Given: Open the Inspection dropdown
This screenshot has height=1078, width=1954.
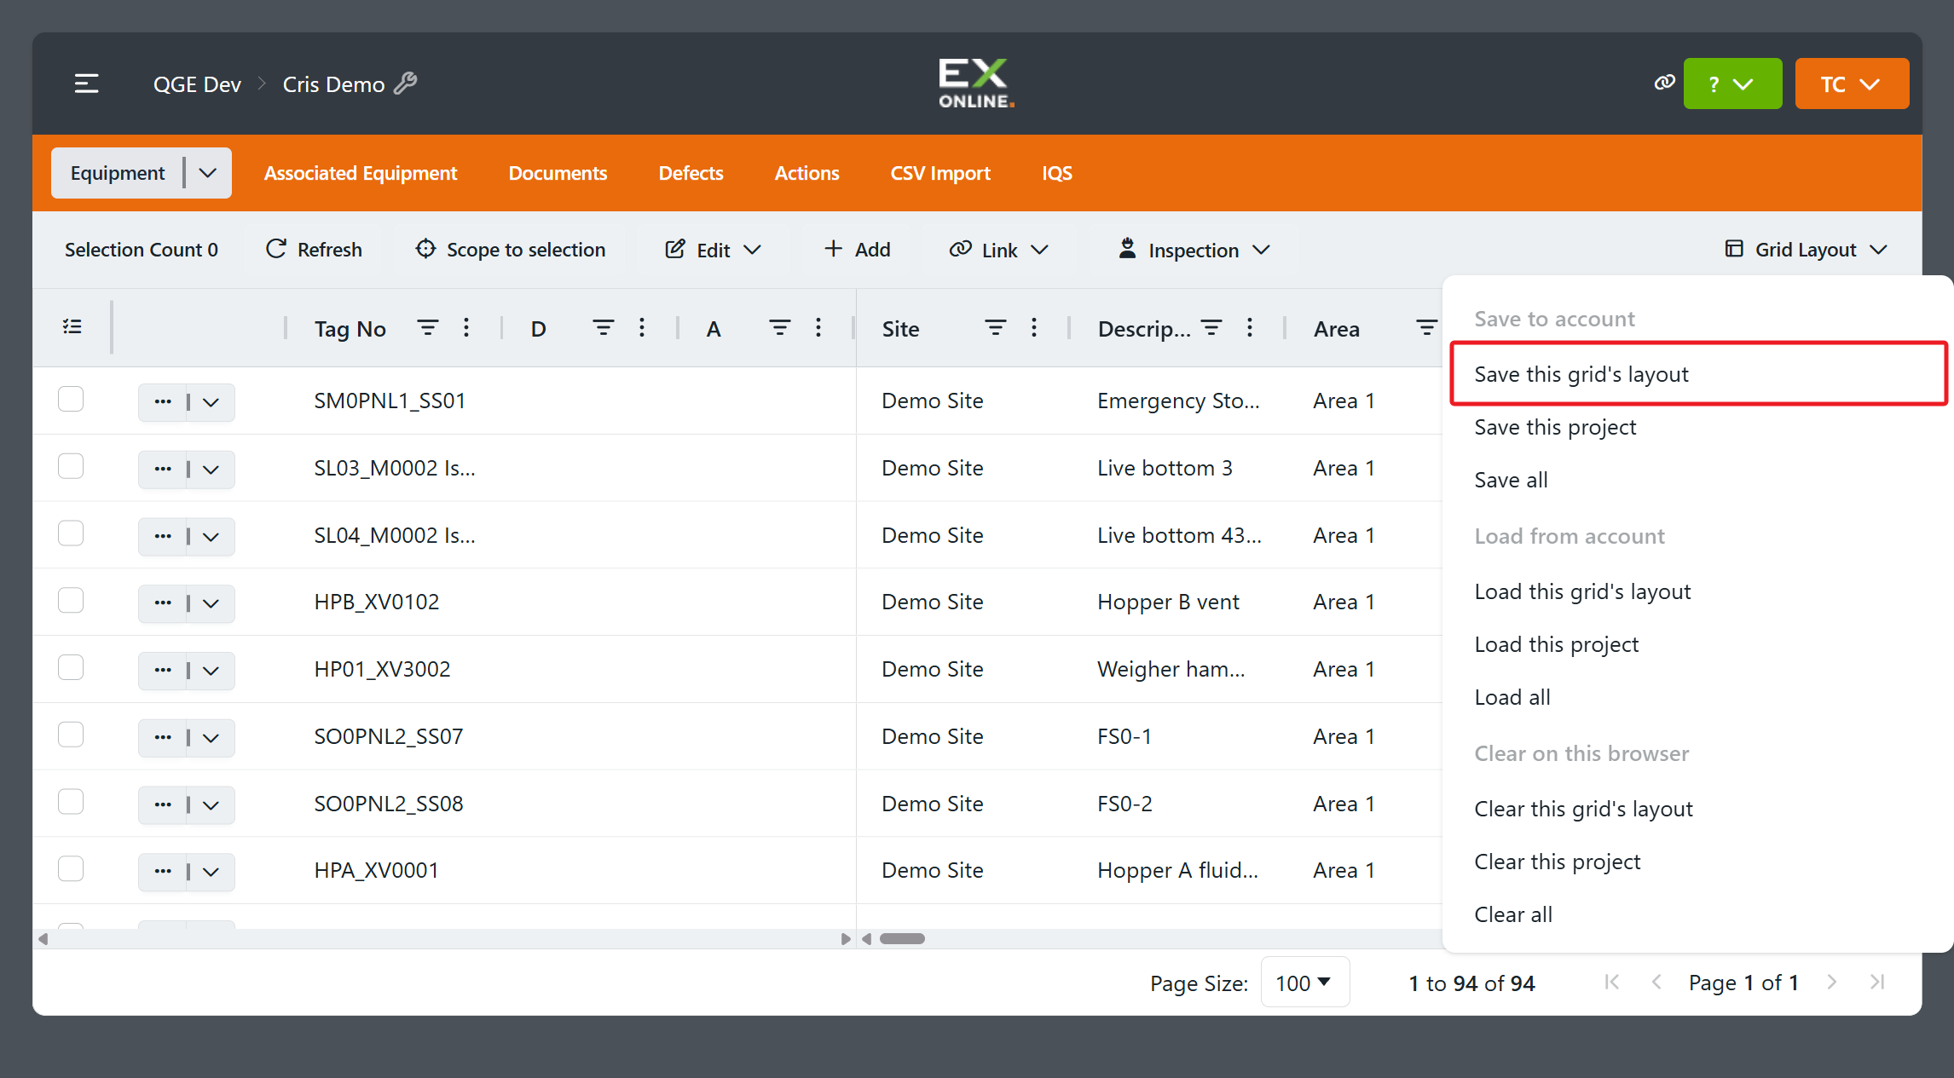Looking at the screenshot, I should (x=1194, y=250).
